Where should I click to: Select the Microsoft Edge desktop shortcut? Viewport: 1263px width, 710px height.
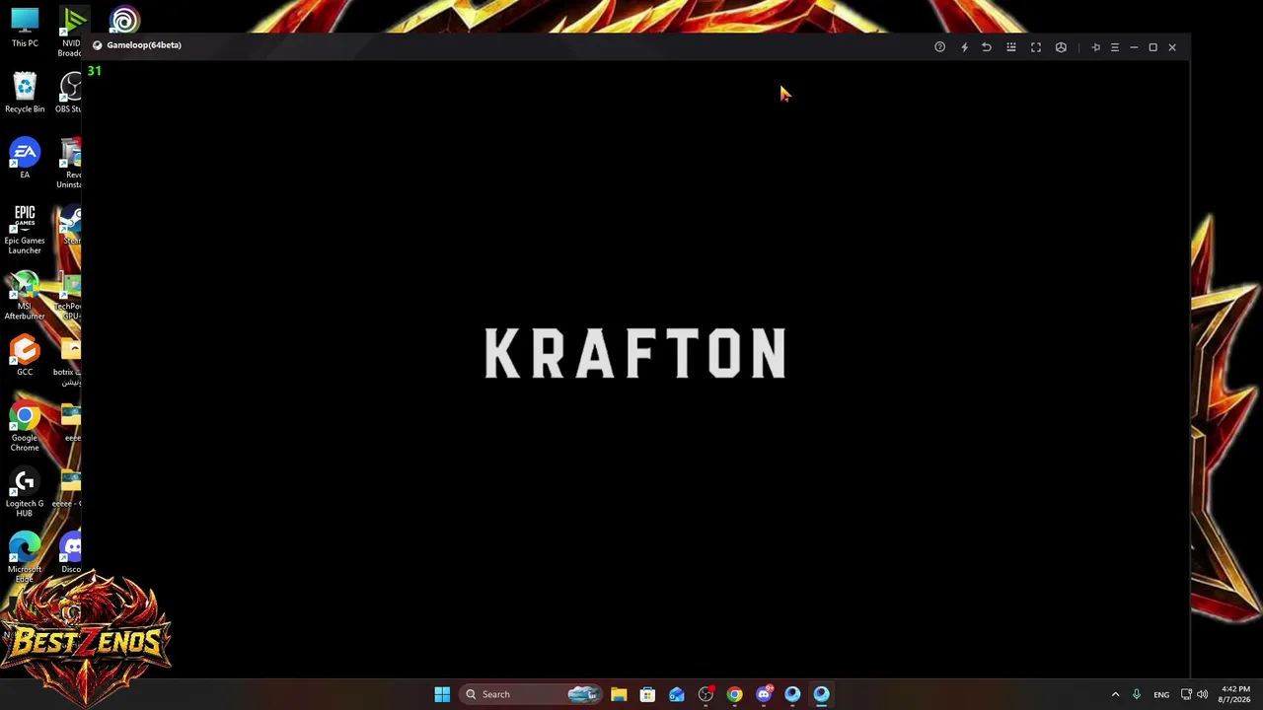click(x=25, y=557)
